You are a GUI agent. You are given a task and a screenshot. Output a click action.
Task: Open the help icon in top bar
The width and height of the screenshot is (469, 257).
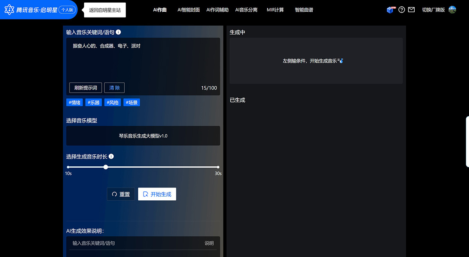coord(401,9)
